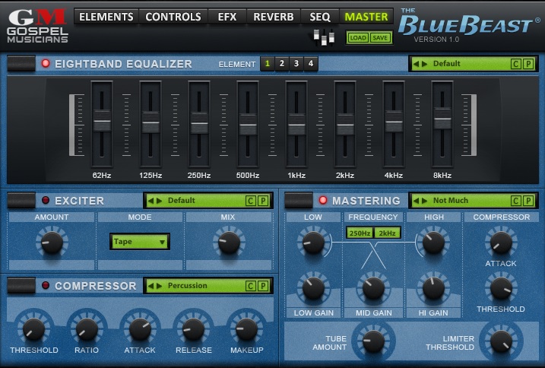Image resolution: width=545 pixels, height=368 pixels.
Task: Click the MID GAIN knob
Action: click(x=373, y=288)
